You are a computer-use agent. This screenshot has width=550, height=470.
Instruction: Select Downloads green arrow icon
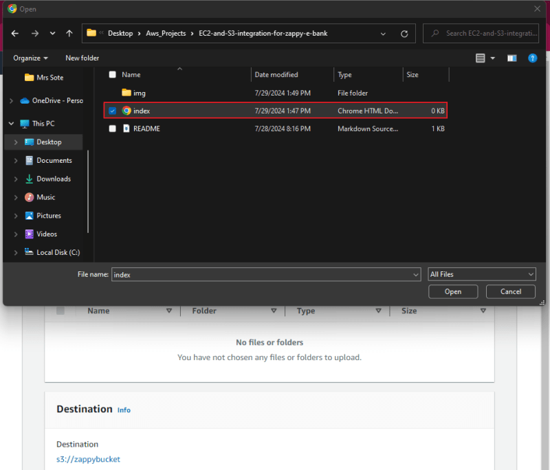[x=29, y=179]
